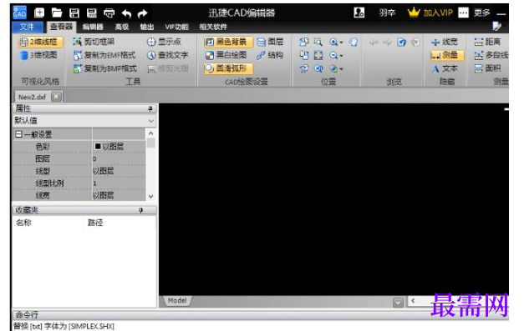Click the canvas horizontal scroll left arrow
Screen dimensions: 524x331
click(x=414, y=301)
